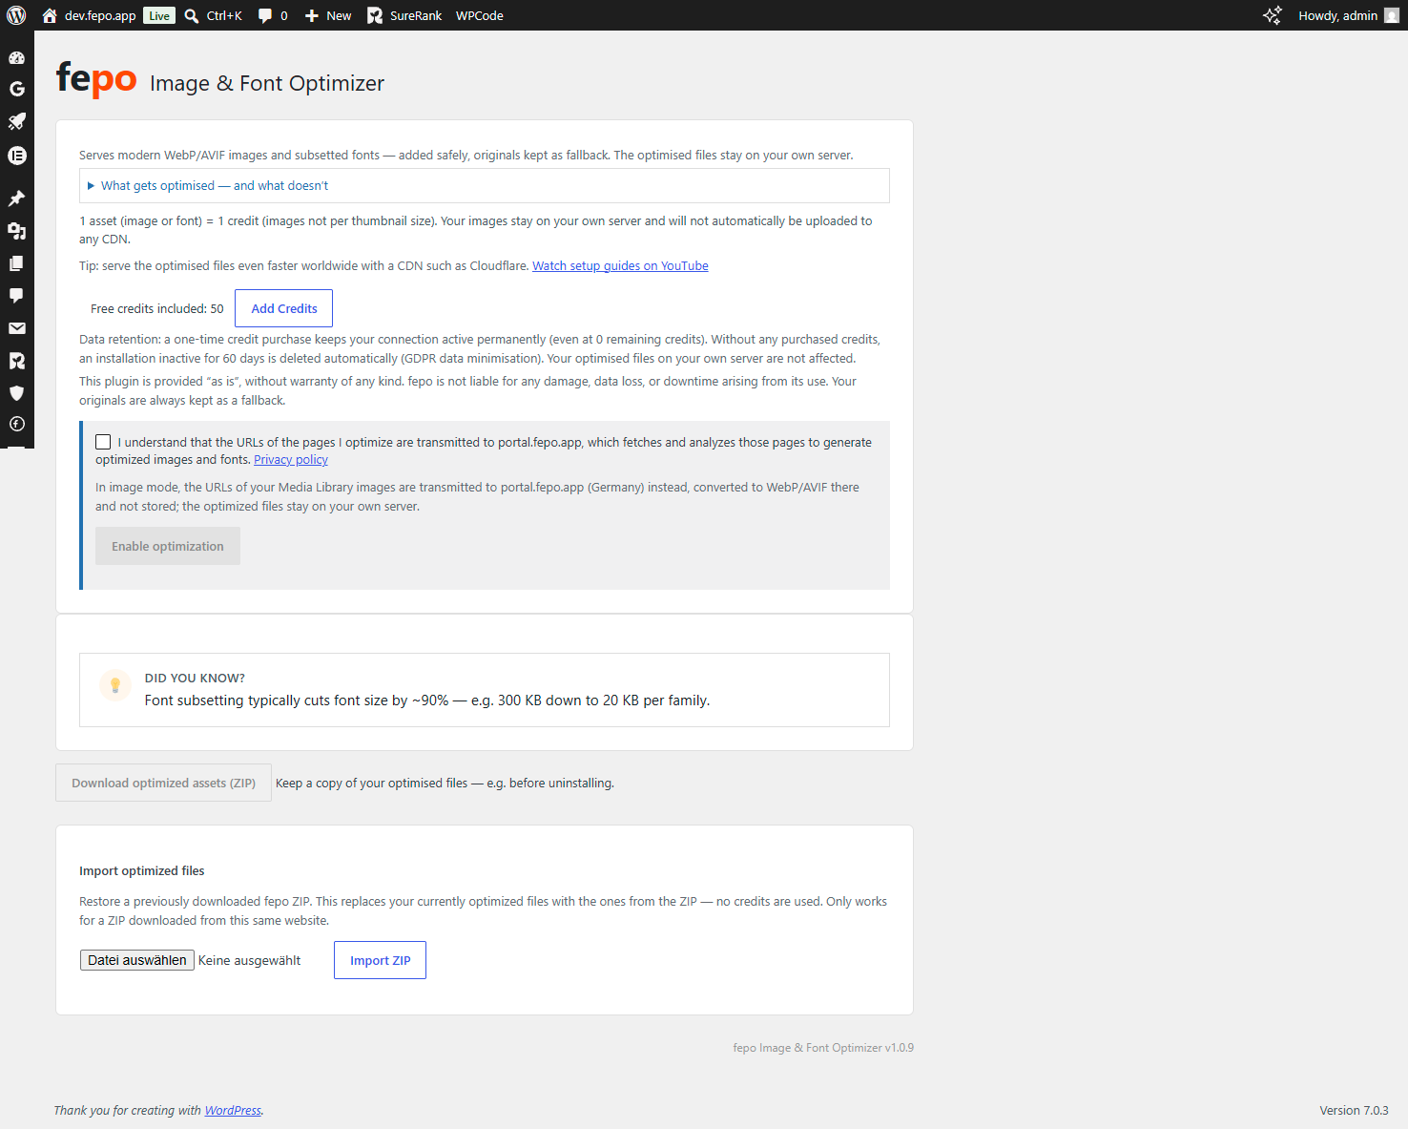Click 'Version 7.0.3' footer text
The width and height of the screenshot is (1408, 1129).
click(x=1355, y=1111)
